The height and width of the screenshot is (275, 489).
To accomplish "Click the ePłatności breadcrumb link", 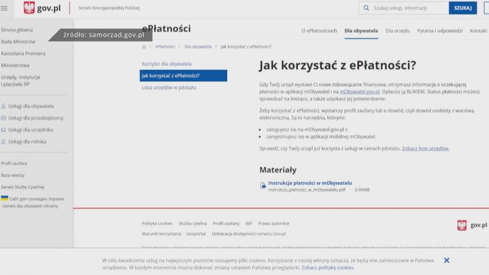I will click(165, 46).
